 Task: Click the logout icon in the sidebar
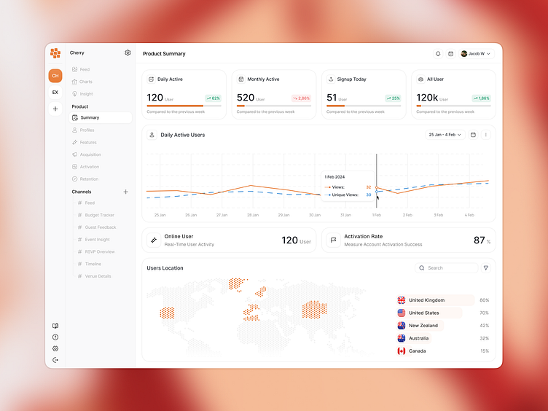55,360
